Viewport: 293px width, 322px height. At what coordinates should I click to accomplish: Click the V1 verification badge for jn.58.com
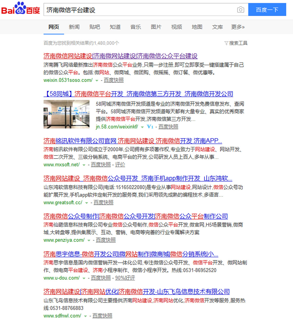(150, 127)
